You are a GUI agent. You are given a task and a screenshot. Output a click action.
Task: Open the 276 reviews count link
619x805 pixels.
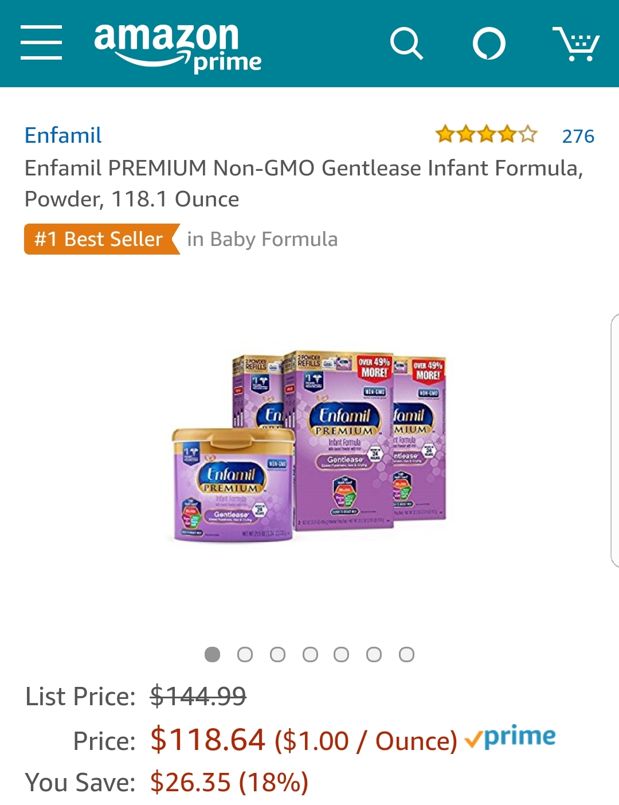pyautogui.click(x=578, y=136)
